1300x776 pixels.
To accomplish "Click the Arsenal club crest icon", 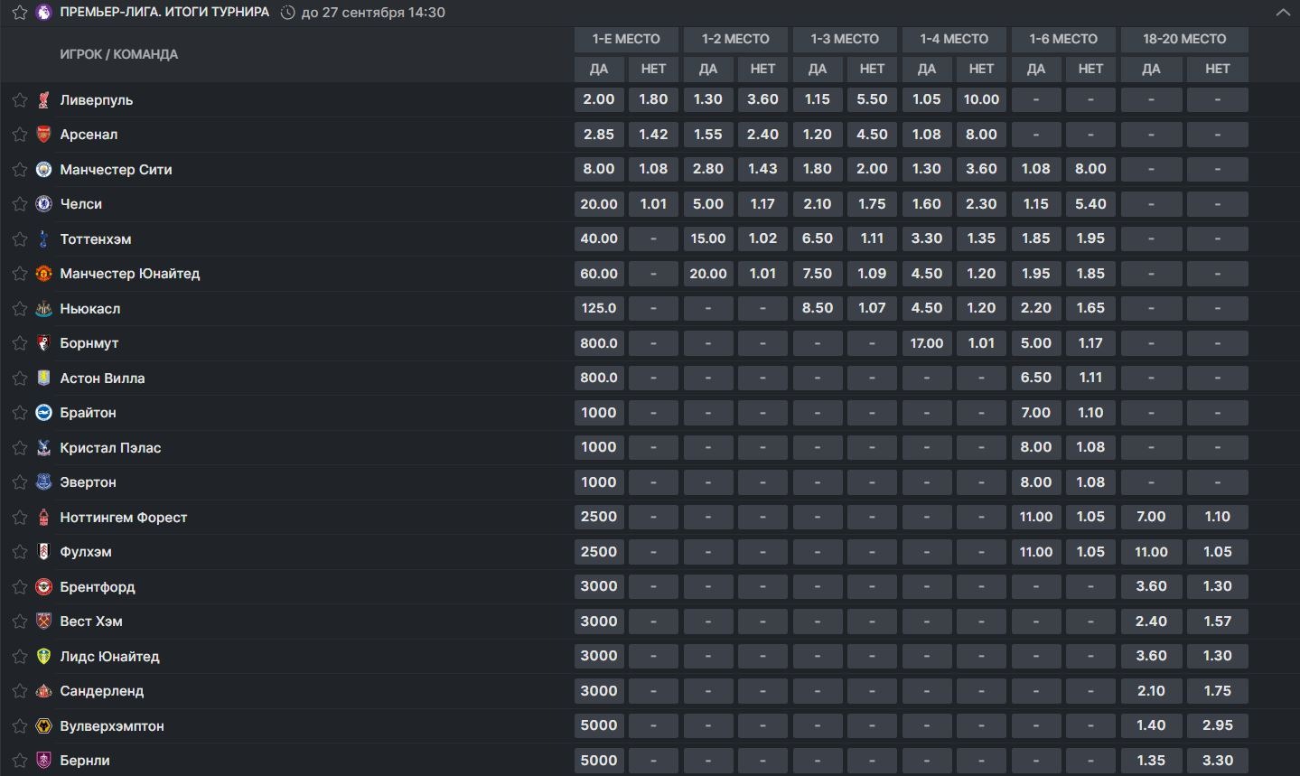I will tap(43, 135).
